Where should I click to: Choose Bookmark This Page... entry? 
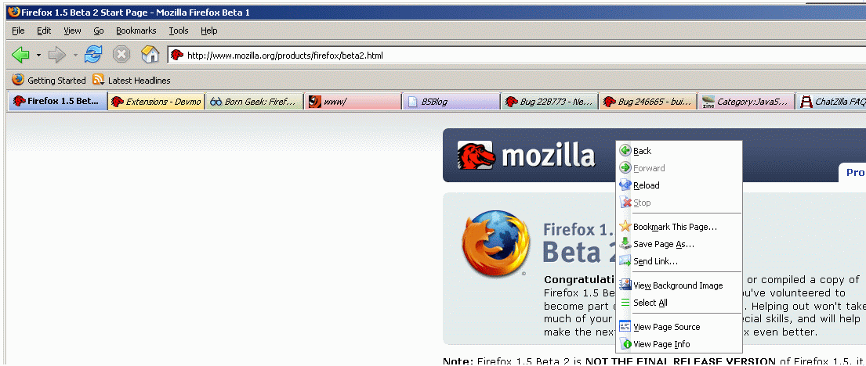pyautogui.click(x=679, y=227)
